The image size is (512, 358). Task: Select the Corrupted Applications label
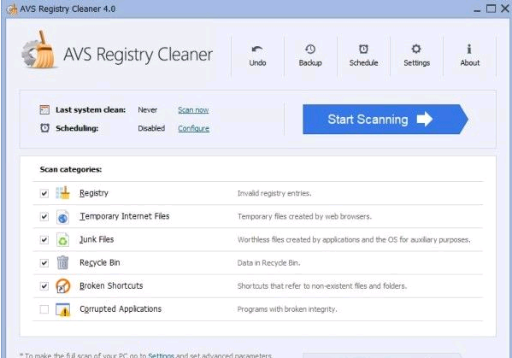coord(121,309)
